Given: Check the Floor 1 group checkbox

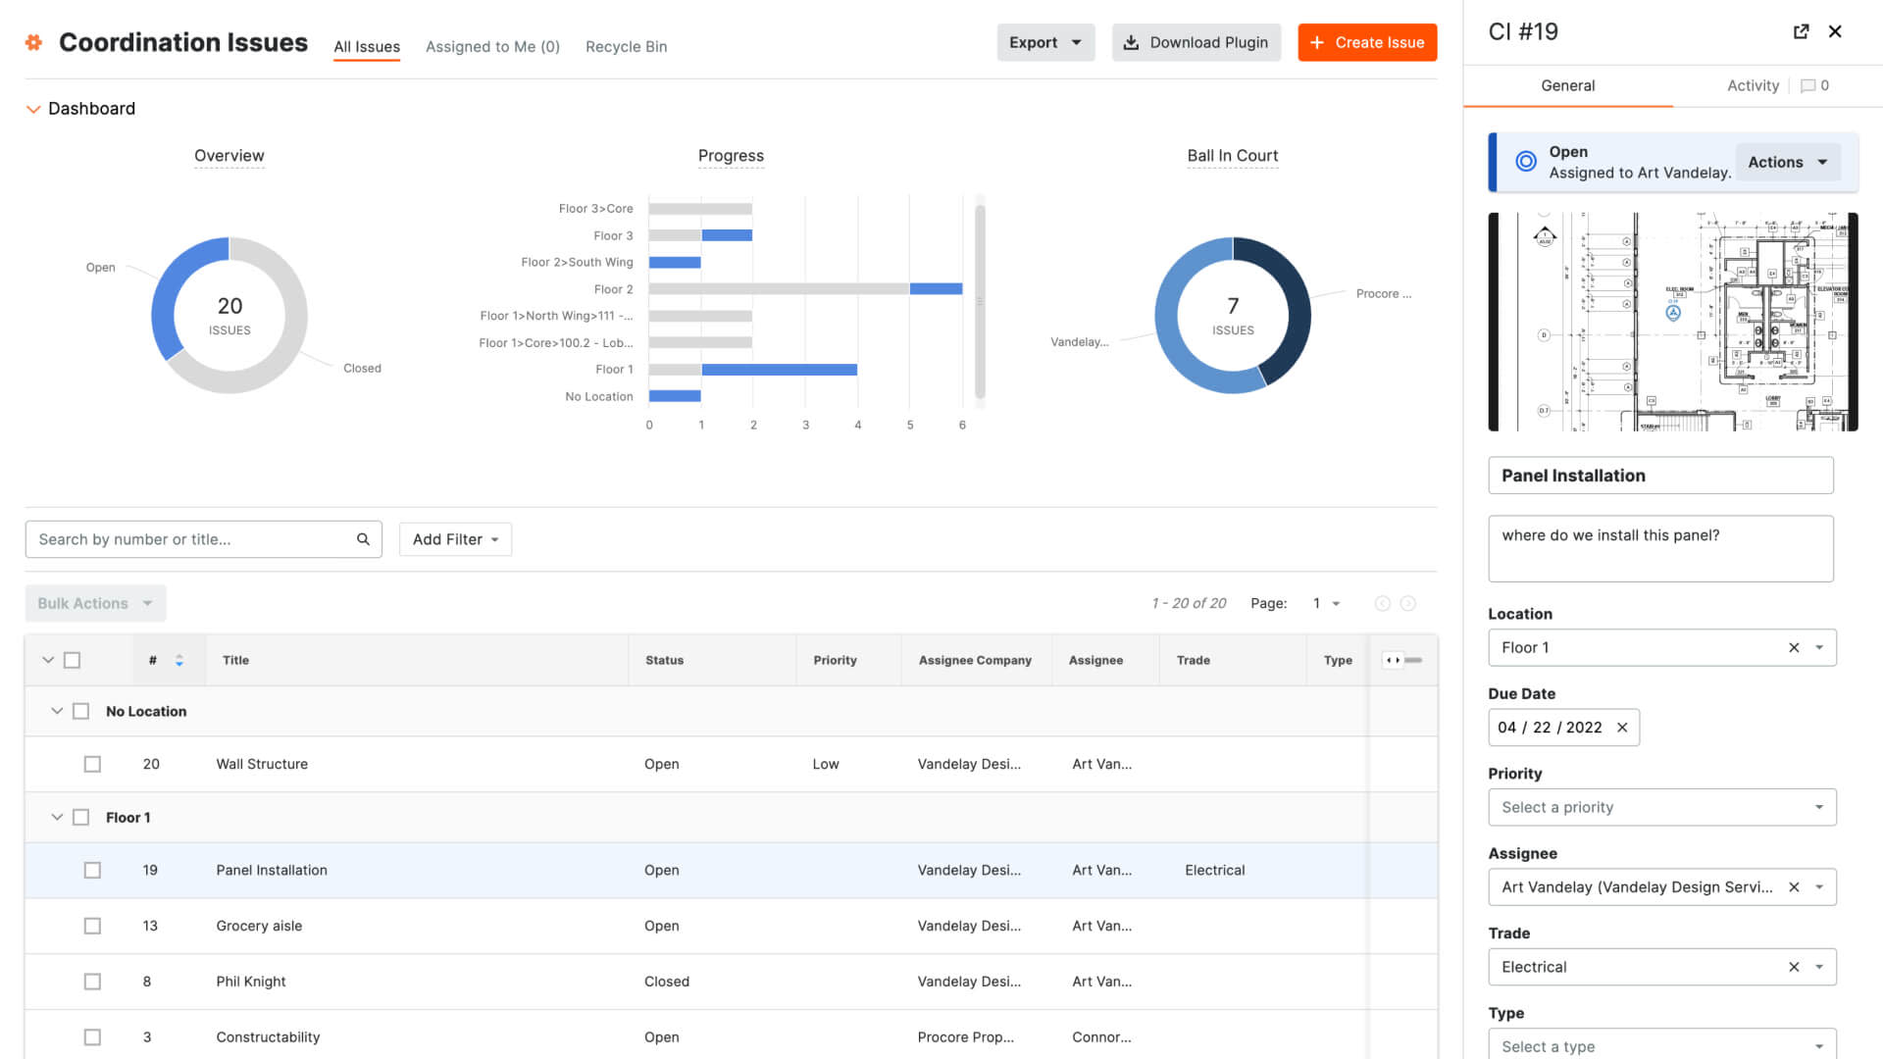Looking at the screenshot, I should point(80,817).
